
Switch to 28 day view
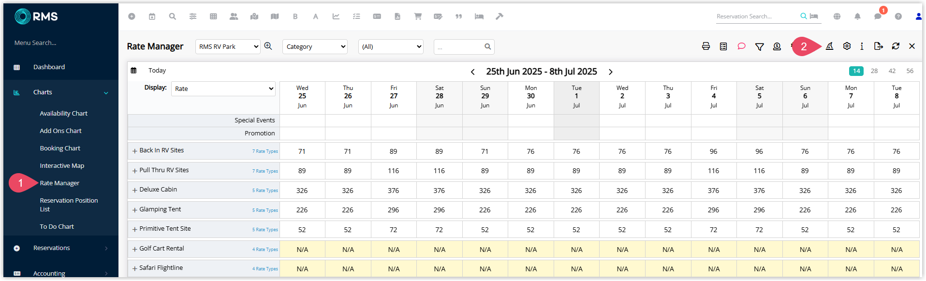(874, 71)
